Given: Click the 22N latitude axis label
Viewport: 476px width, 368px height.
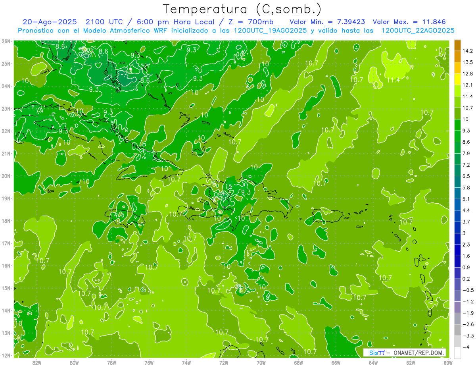Looking at the screenshot, I should pos(6,131).
